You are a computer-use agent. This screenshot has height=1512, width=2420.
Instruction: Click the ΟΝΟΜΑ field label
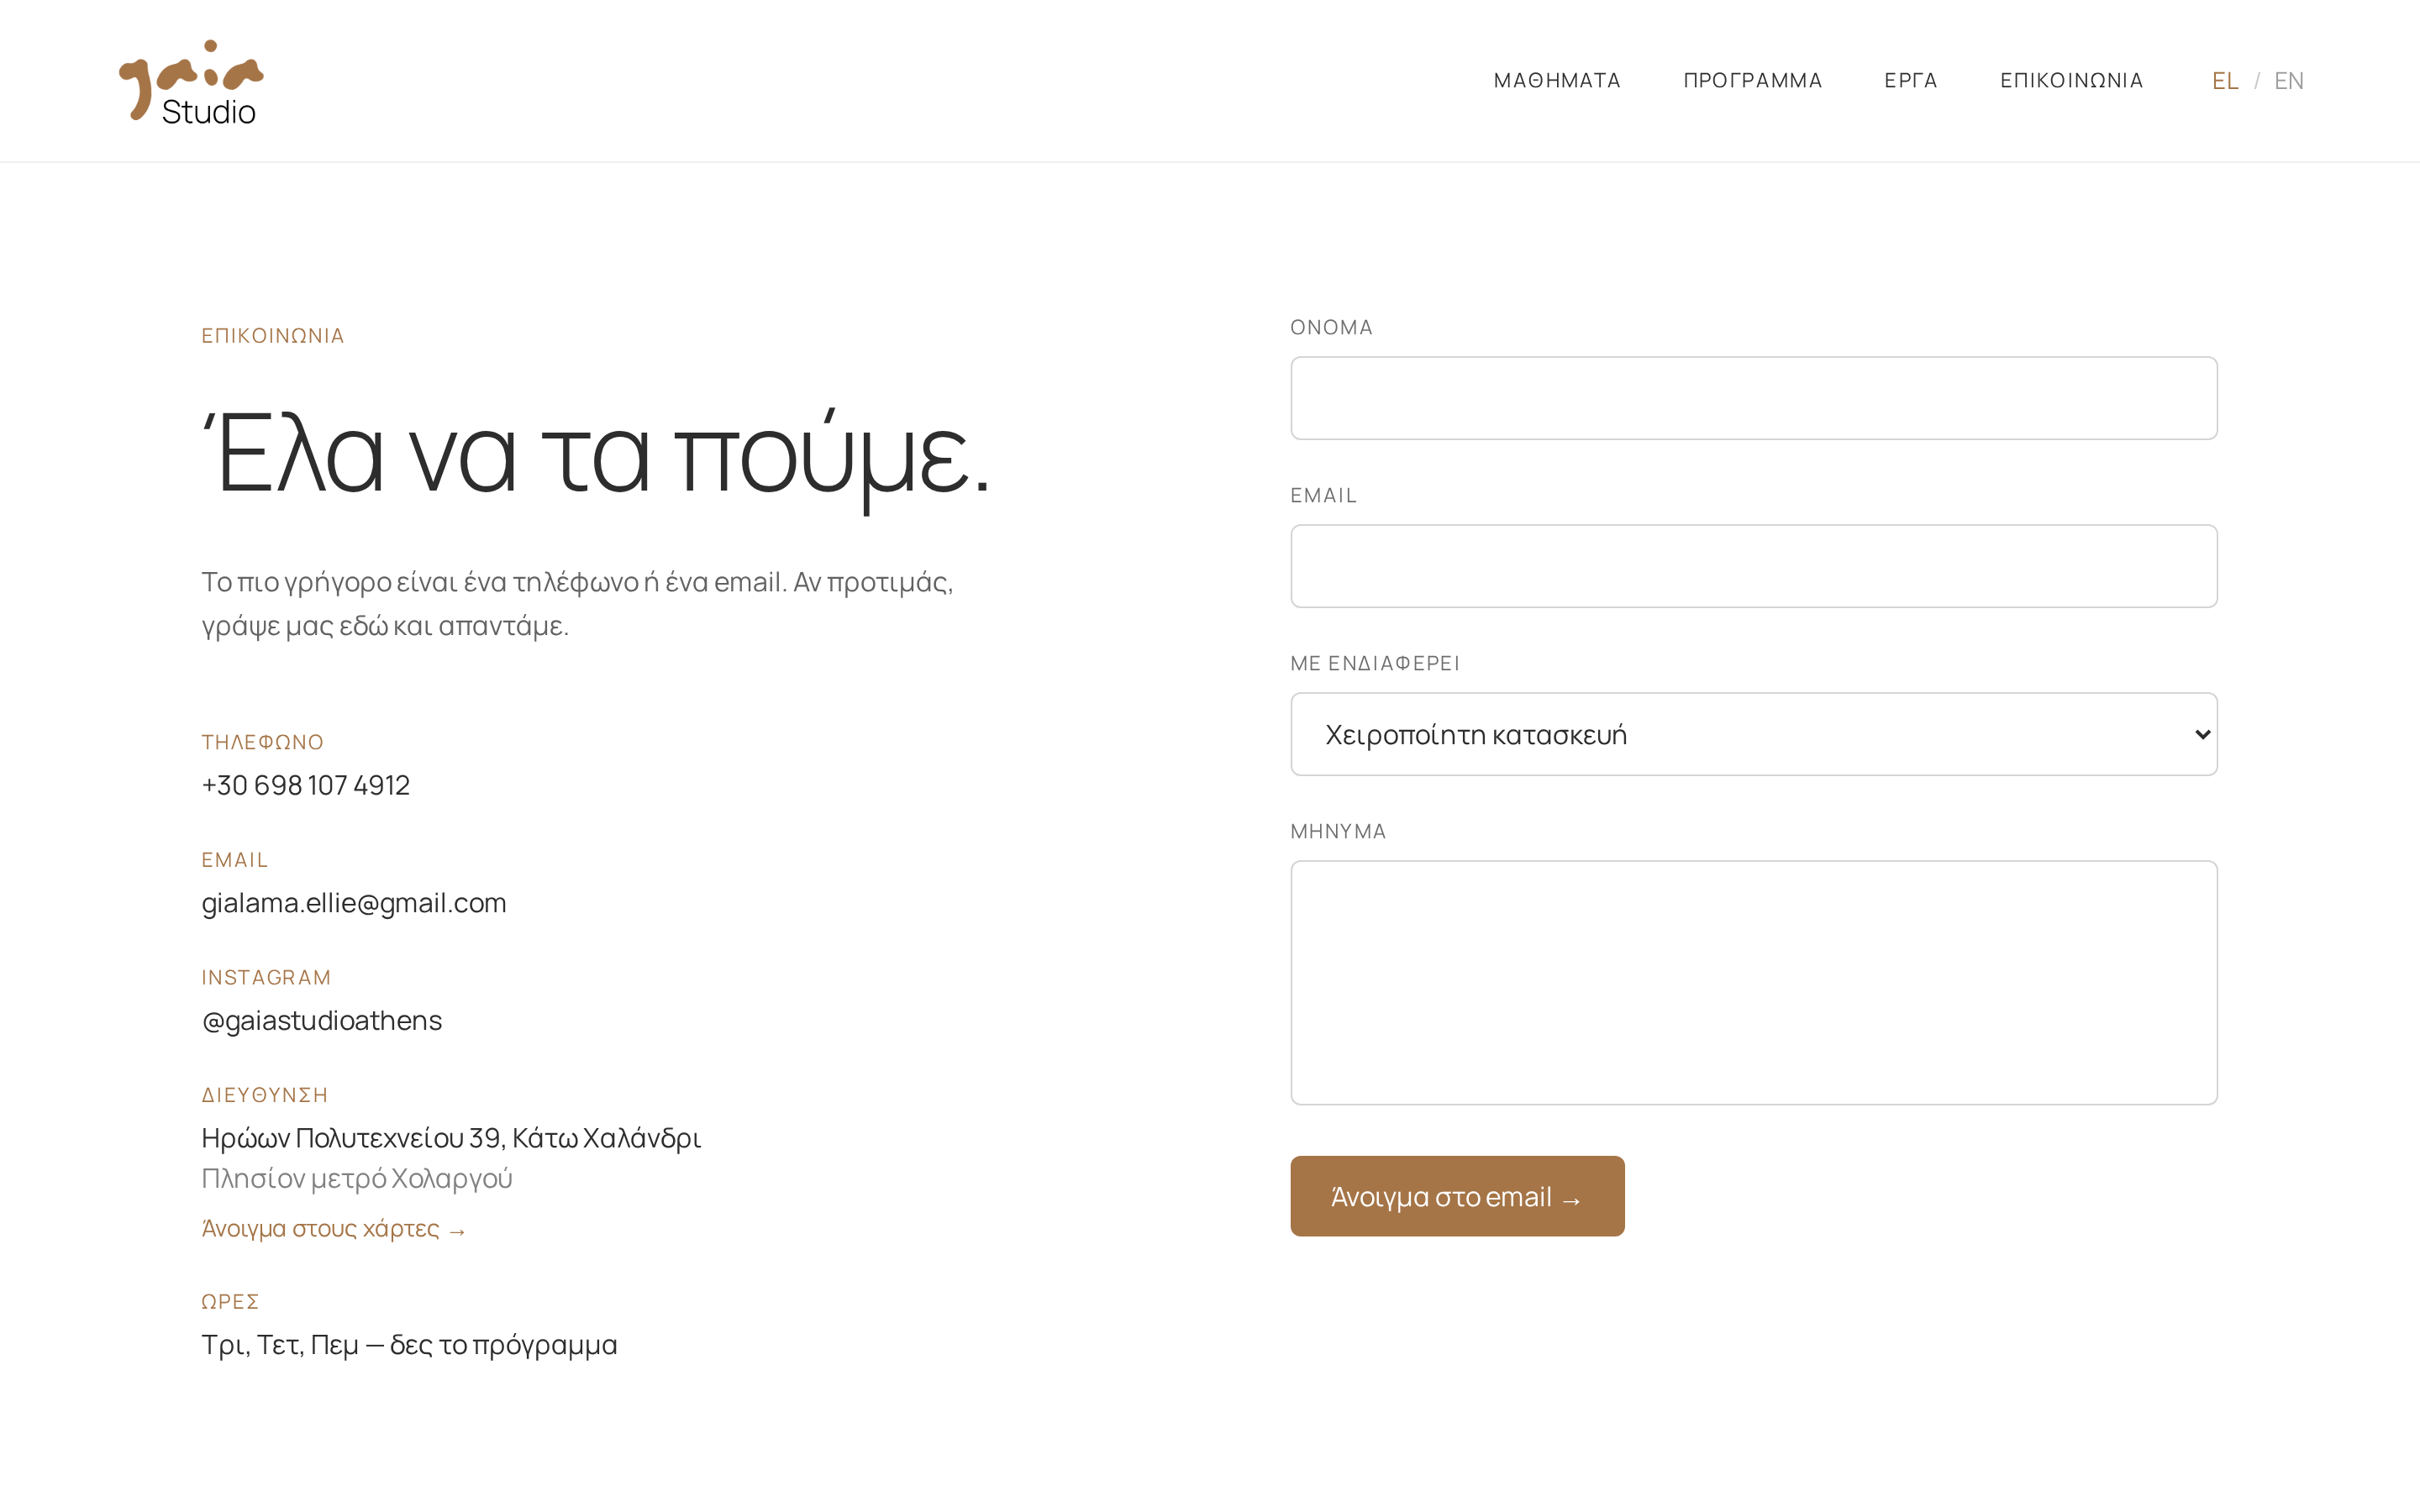[x=1331, y=327]
